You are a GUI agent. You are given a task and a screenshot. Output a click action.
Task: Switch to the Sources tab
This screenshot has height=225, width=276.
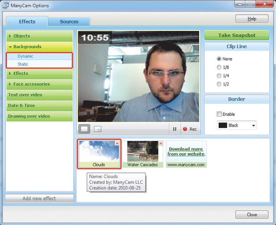click(x=69, y=22)
